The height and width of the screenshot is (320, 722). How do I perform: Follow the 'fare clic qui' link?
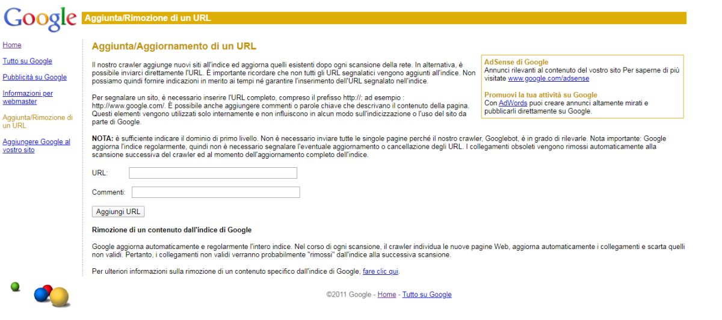point(381,271)
